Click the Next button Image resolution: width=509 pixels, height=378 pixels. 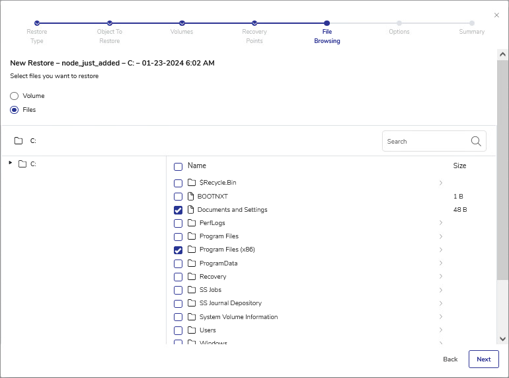[483, 359]
